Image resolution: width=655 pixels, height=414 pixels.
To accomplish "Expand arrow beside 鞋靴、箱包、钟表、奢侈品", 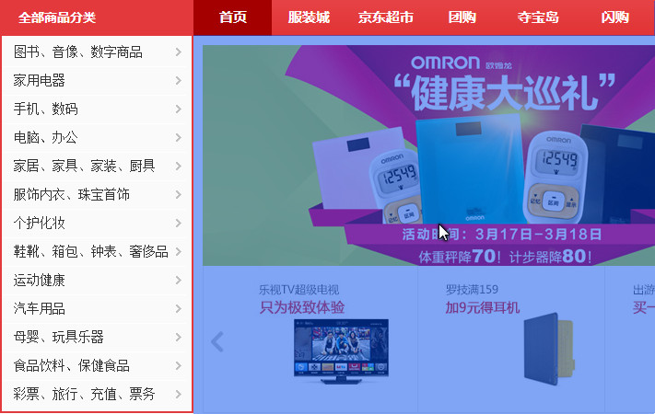I will click(179, 251).
